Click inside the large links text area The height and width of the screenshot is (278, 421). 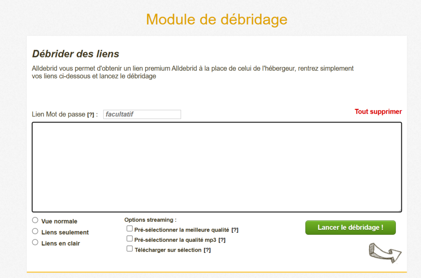tap(217, 167)
